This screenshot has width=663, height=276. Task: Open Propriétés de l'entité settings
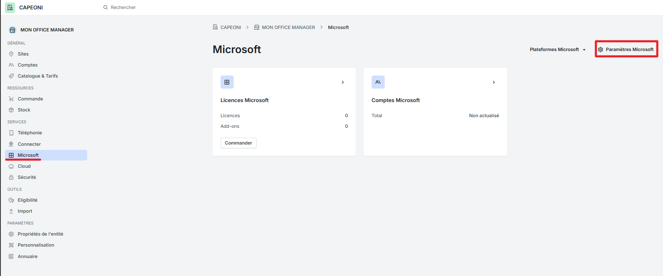[x=46, y=234]
